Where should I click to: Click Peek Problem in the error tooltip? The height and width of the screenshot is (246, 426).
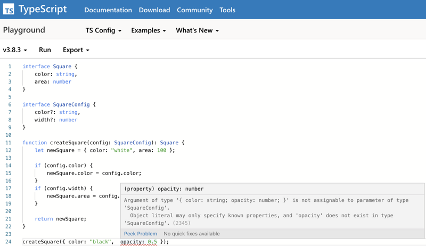click(x=141, y=234)
